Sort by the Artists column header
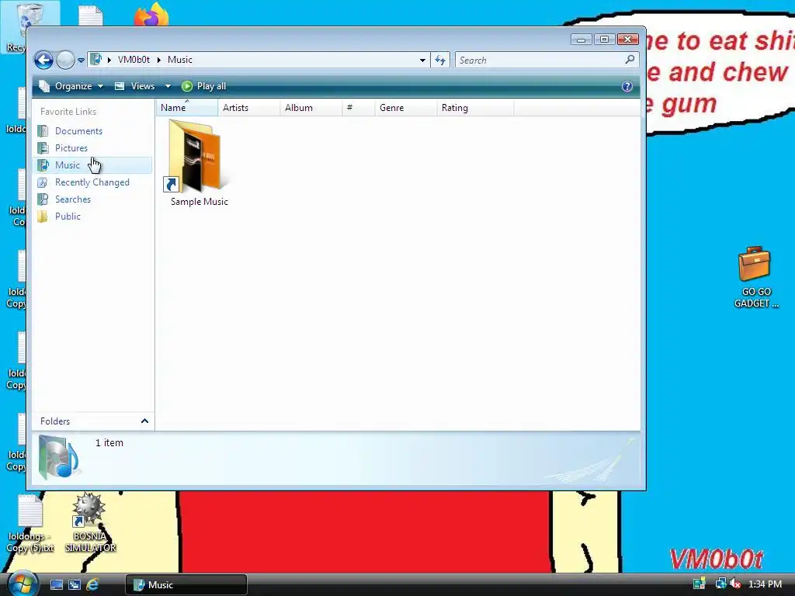 click(x=249, y=107)
